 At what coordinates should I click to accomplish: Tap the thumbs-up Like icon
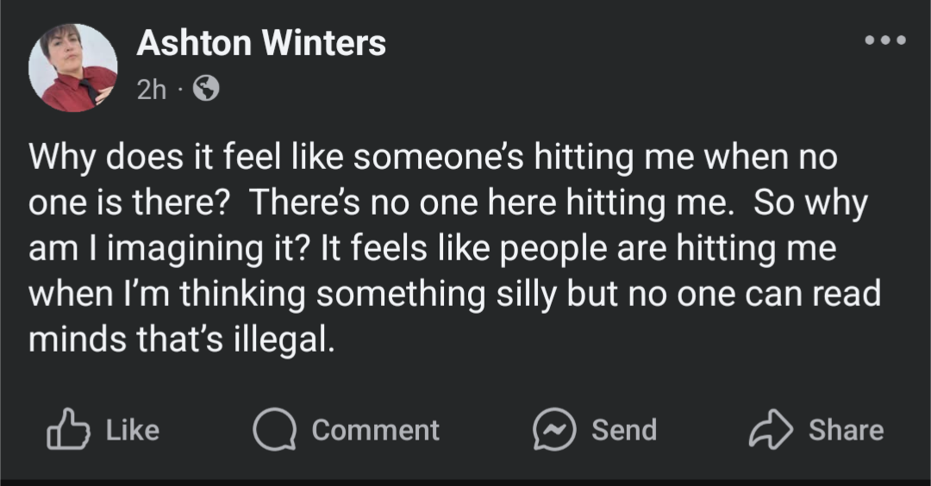68,428
